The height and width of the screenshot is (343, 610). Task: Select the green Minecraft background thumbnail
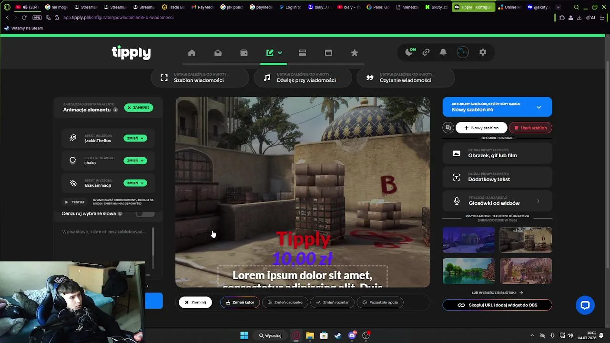click(x=468, y=271)
